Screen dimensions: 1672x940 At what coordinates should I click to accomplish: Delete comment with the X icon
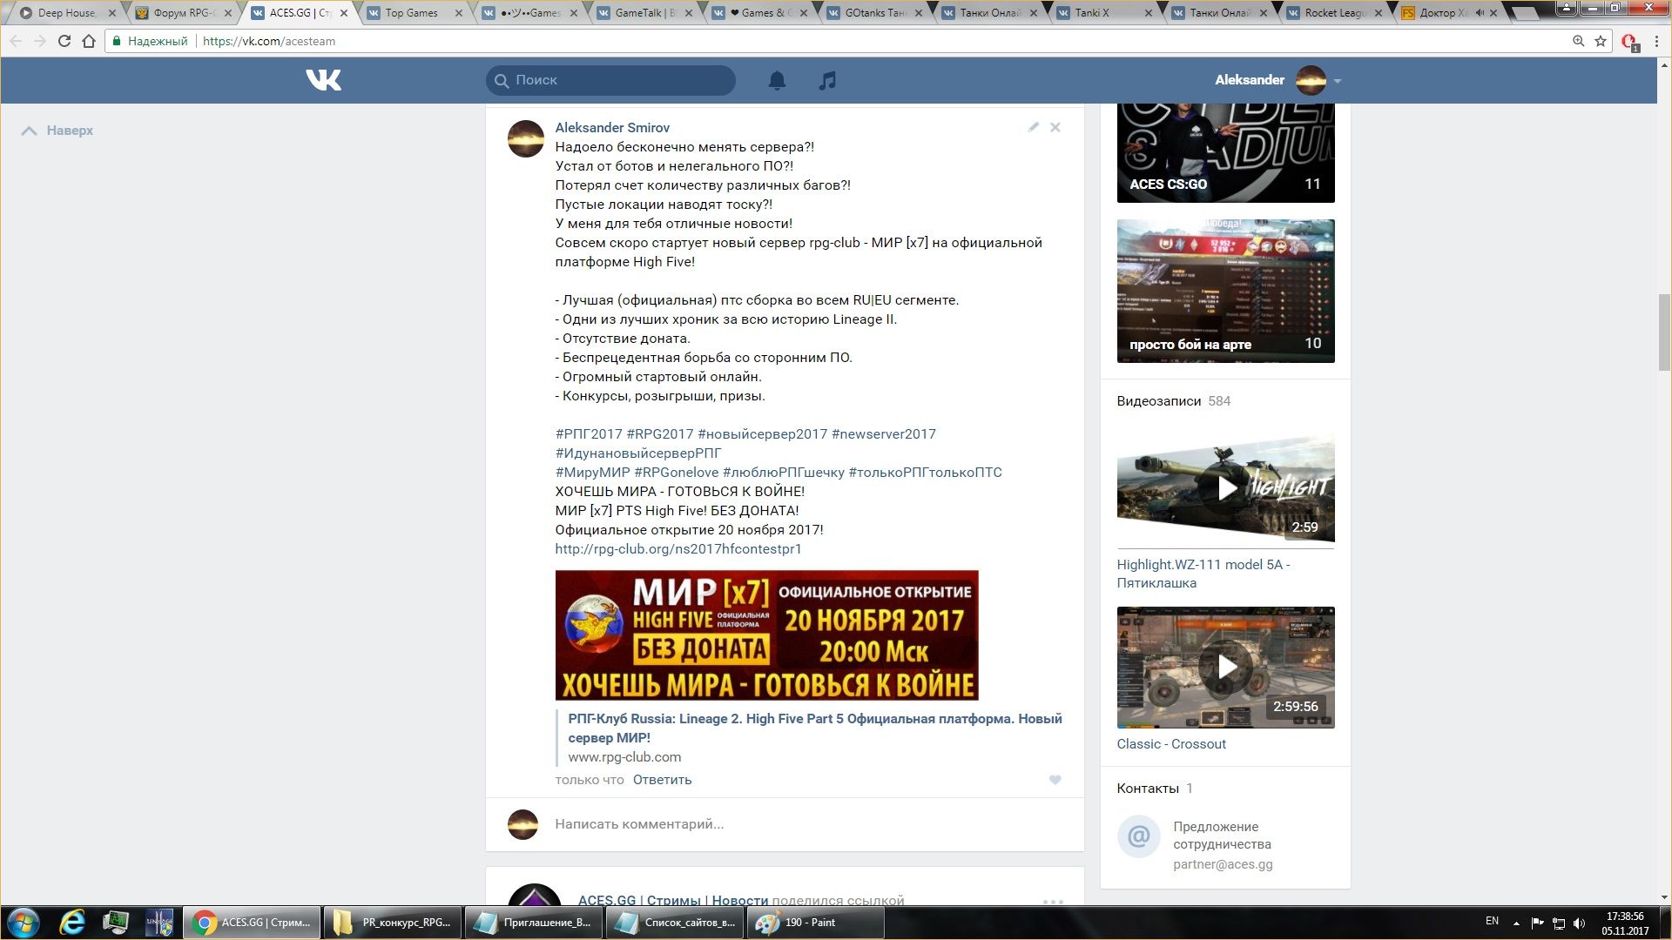coord(1055,127)
